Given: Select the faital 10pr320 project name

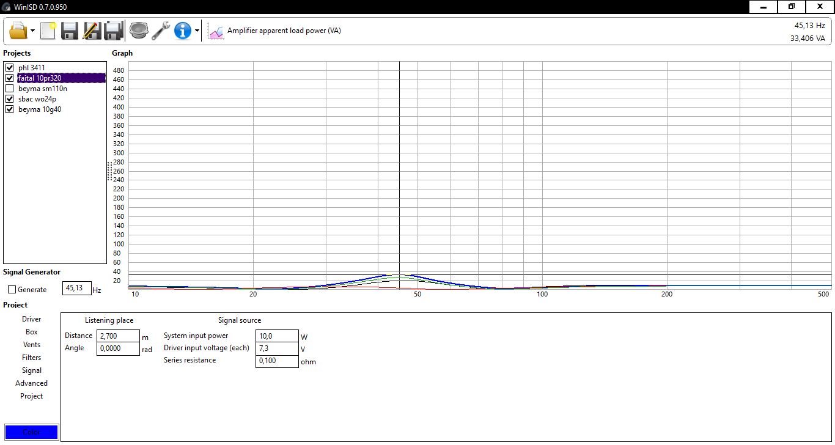Looking at the screenshot, I should click(61, 78).
